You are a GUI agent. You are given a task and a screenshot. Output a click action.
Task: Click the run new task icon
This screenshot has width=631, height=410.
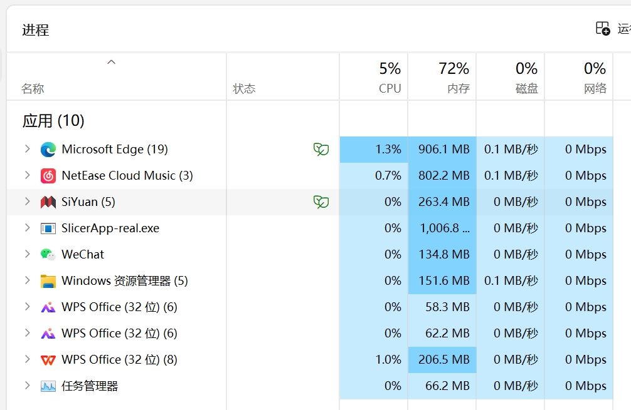602,28
